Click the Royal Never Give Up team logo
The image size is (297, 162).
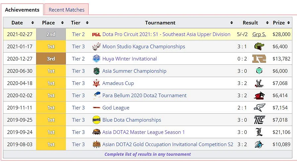[x=259, y=59]
